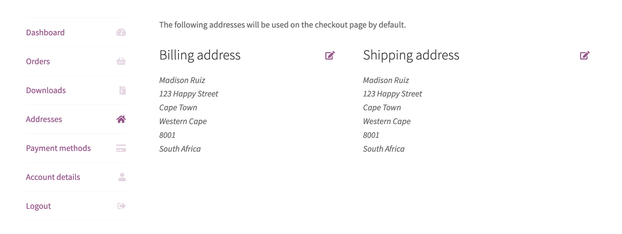
Task: Click the Shipping address edit pencil icon
Action: pyautogui.click(x=585, y=55)
